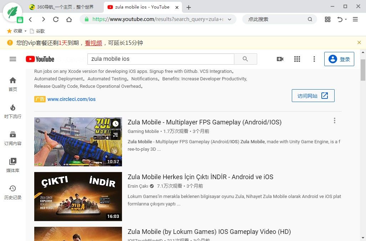Screen dimensions: 366x241
Task: Close the YouTube browser tab
Action: click(177, 7)
